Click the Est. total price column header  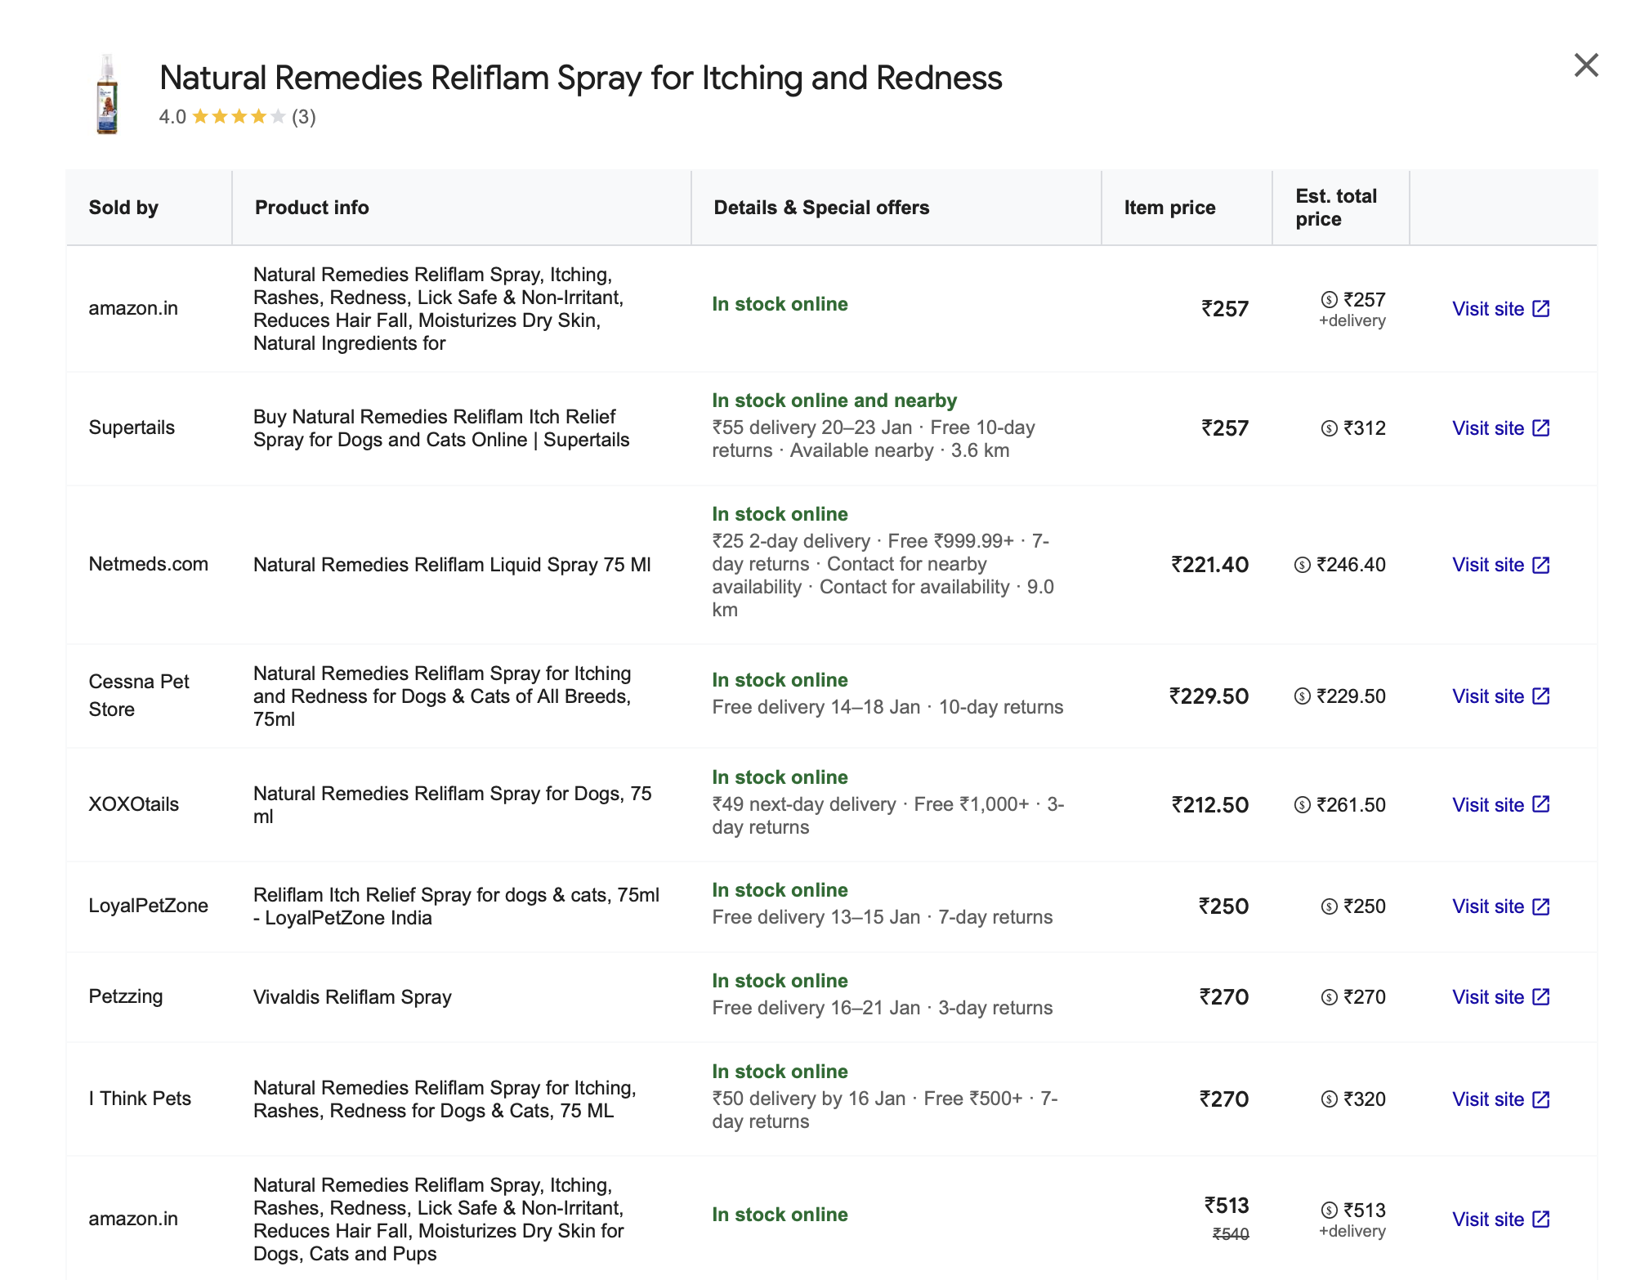point(1335,208)
